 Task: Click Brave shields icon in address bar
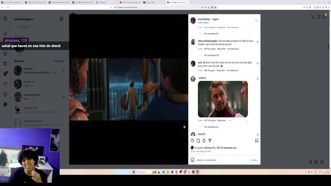coord(212,7)
